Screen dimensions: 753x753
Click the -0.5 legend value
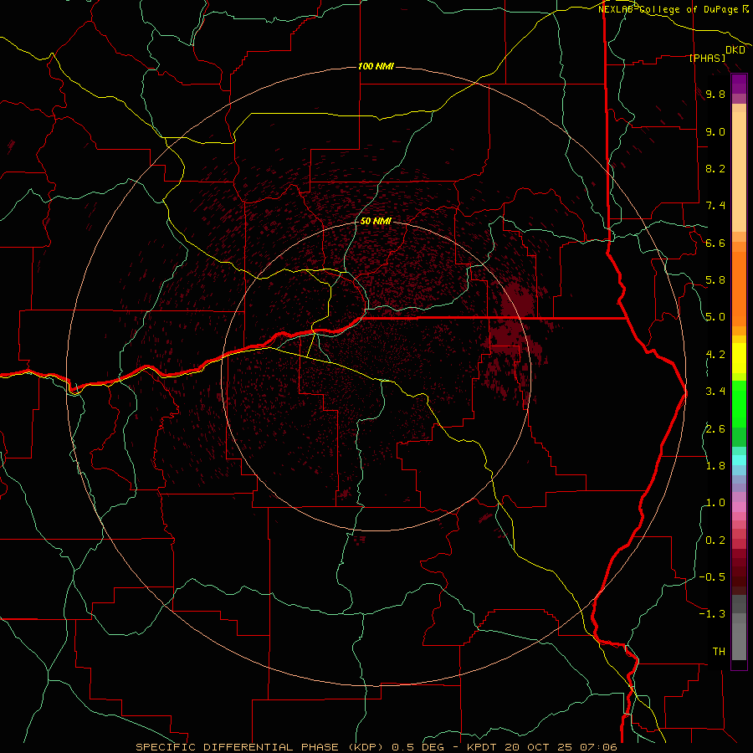712,576
